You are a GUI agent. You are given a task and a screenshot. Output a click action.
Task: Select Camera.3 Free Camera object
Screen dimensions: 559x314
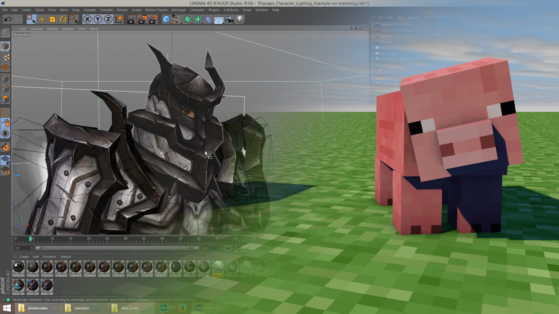click(397, 24)
